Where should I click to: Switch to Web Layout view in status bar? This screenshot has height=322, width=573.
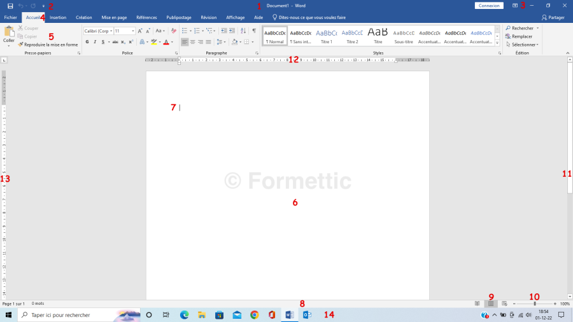coord(504,304)
